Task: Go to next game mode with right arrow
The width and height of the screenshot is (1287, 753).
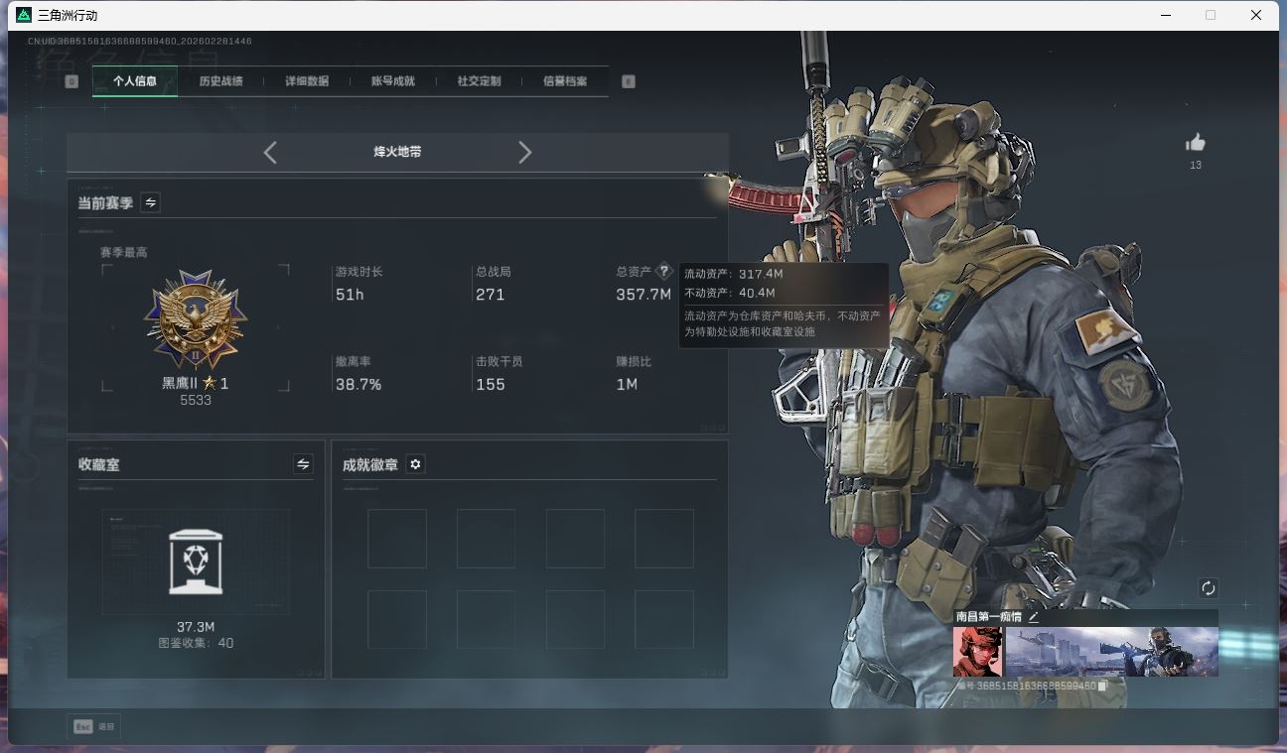Action: pyautogui.click(x=525, y=152)
